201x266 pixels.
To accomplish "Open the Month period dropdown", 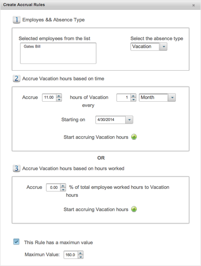I will click(x=172, y=97).
